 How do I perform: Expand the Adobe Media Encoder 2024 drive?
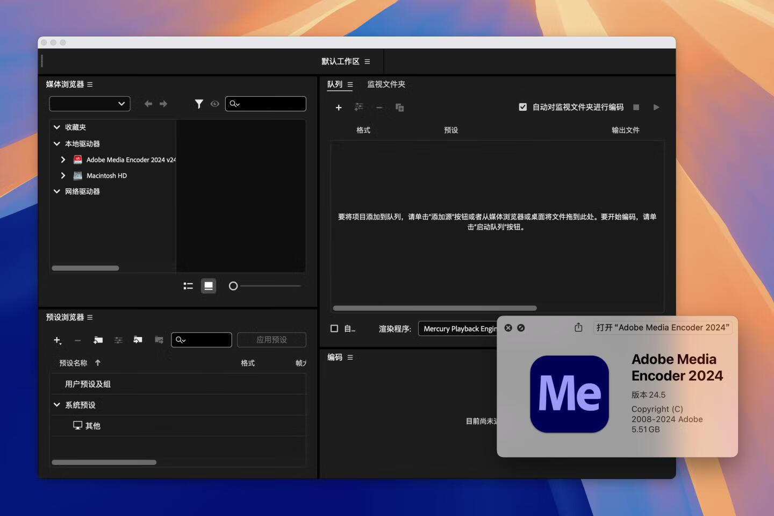coord(63,160)
